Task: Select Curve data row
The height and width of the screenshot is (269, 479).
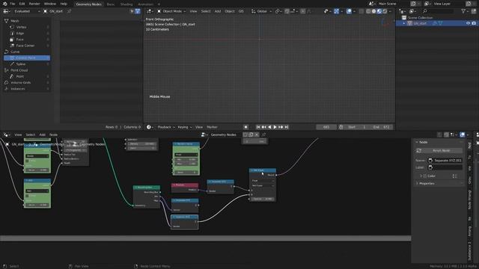Action: [15, 52]
